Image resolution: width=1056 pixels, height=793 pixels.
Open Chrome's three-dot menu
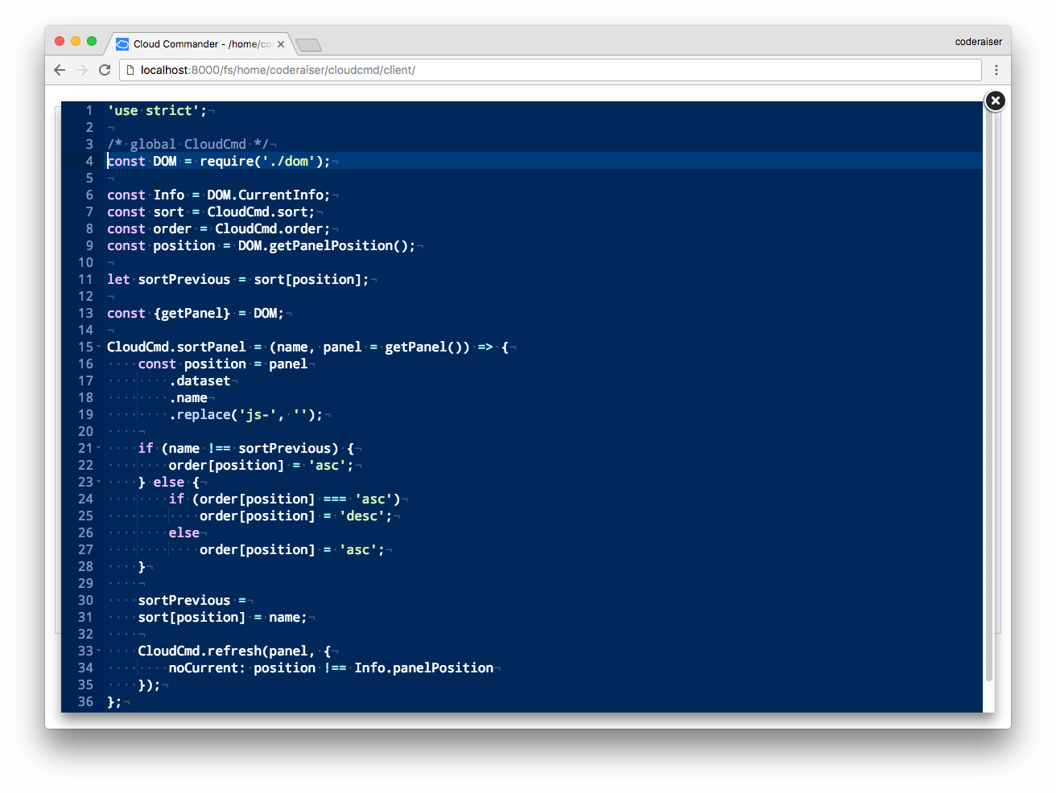pos(996,70)
